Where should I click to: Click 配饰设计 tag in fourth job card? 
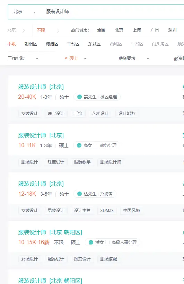[56, 259]
